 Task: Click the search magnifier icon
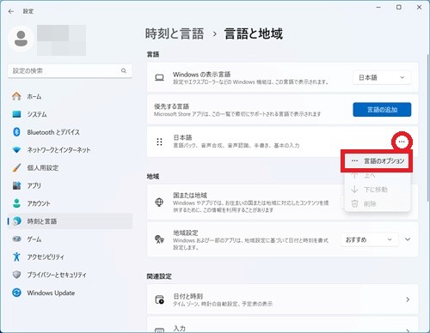(x=124, y=70)
